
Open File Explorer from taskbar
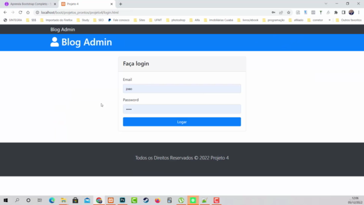[63, 200]
